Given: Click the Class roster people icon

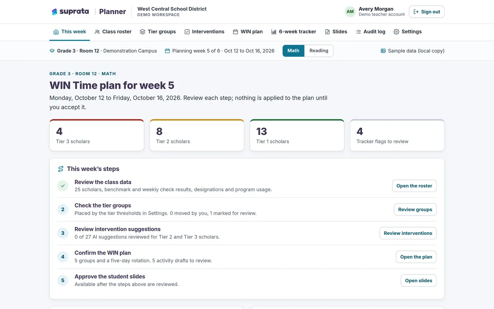Looking at the screenshot, I should 97,32.
